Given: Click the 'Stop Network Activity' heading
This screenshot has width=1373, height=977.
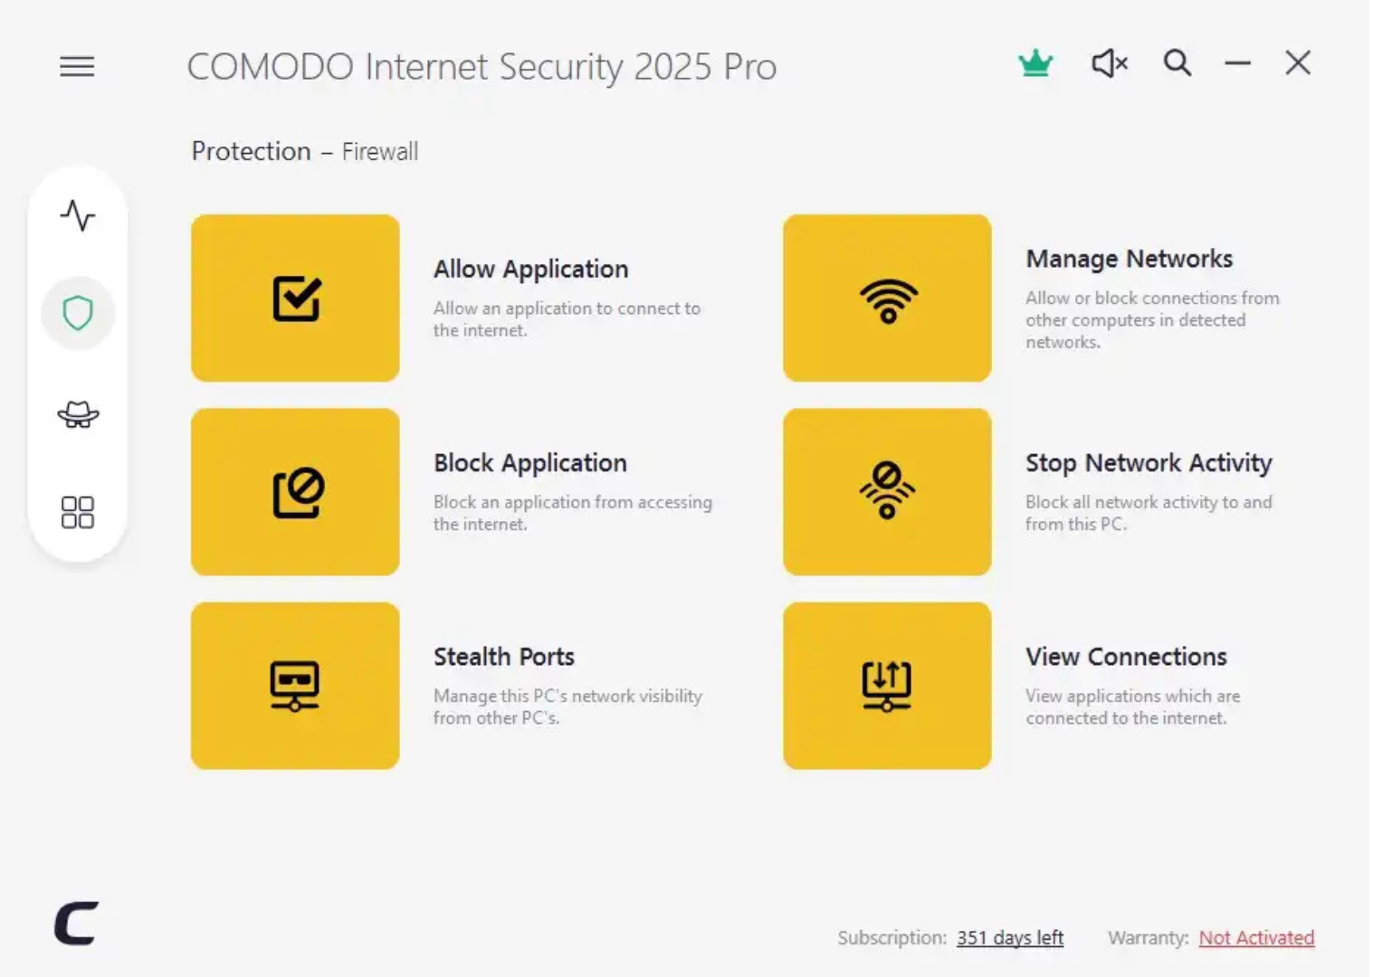Looking at the screenshot, I should point(1149,462).
